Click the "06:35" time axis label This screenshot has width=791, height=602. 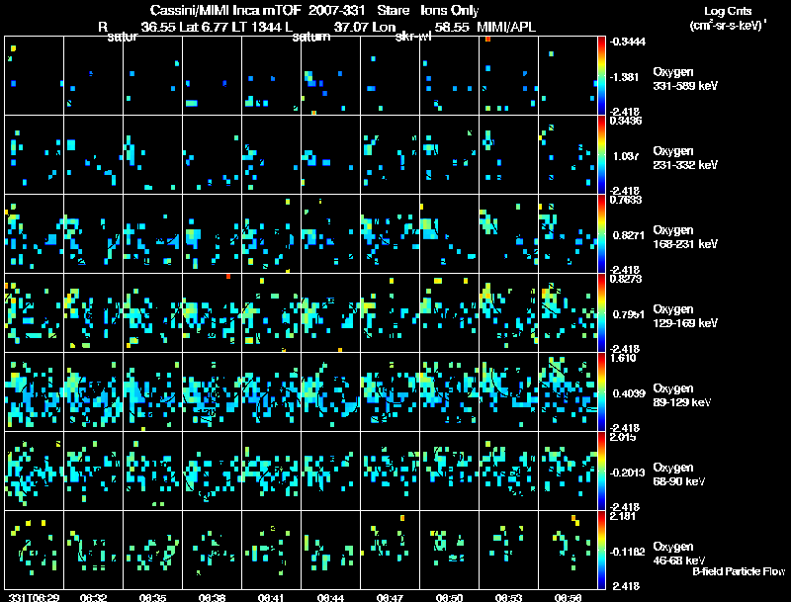click(153, 597)
